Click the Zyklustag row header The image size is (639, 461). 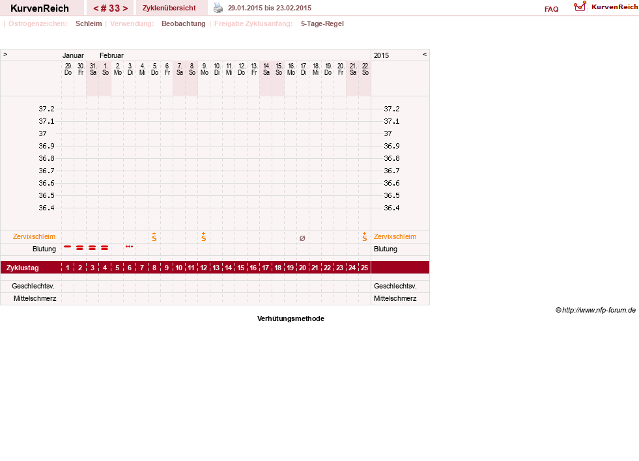point(23,268)
